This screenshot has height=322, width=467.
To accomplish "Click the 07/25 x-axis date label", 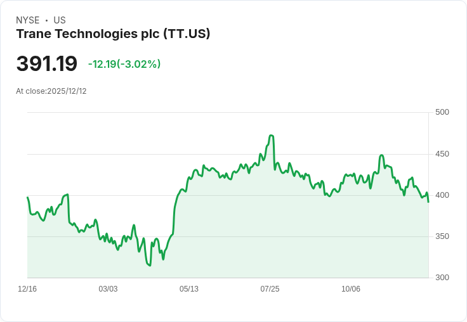I will (270, 289).
